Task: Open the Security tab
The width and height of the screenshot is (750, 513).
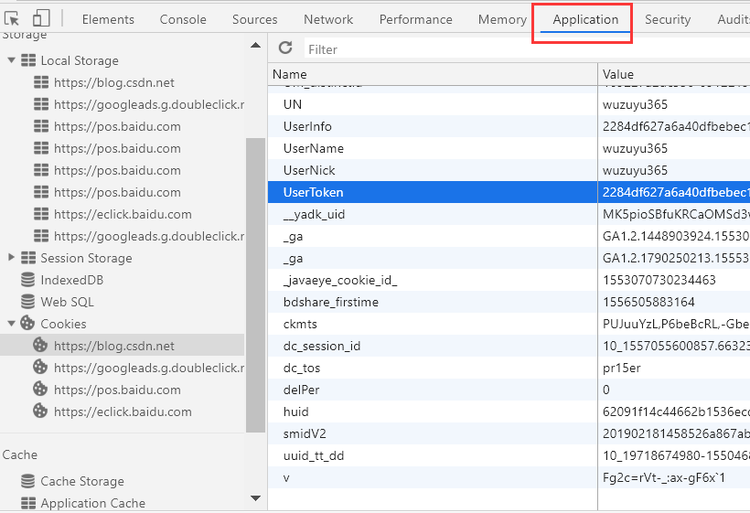Action: coord(668,19)
